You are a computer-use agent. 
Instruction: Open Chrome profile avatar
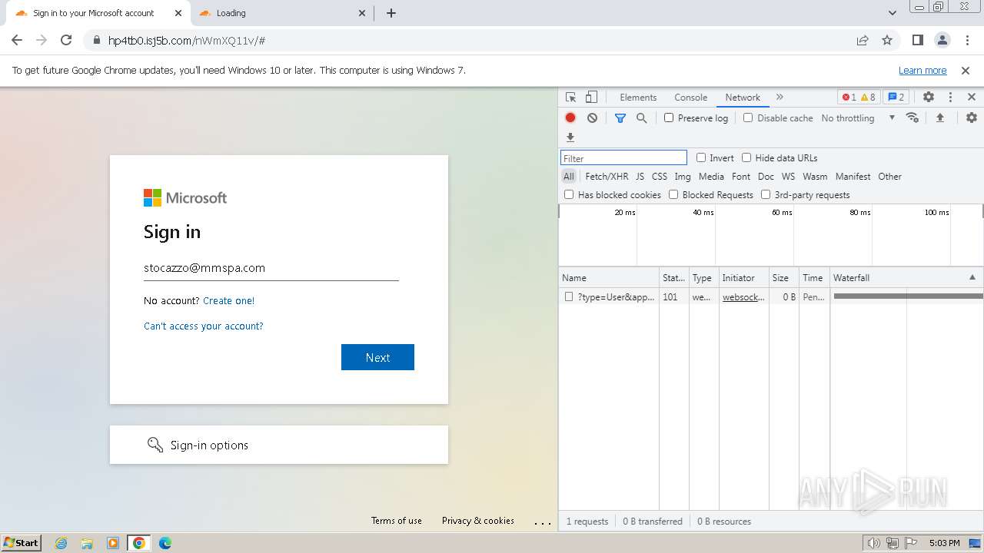(942, 40)
